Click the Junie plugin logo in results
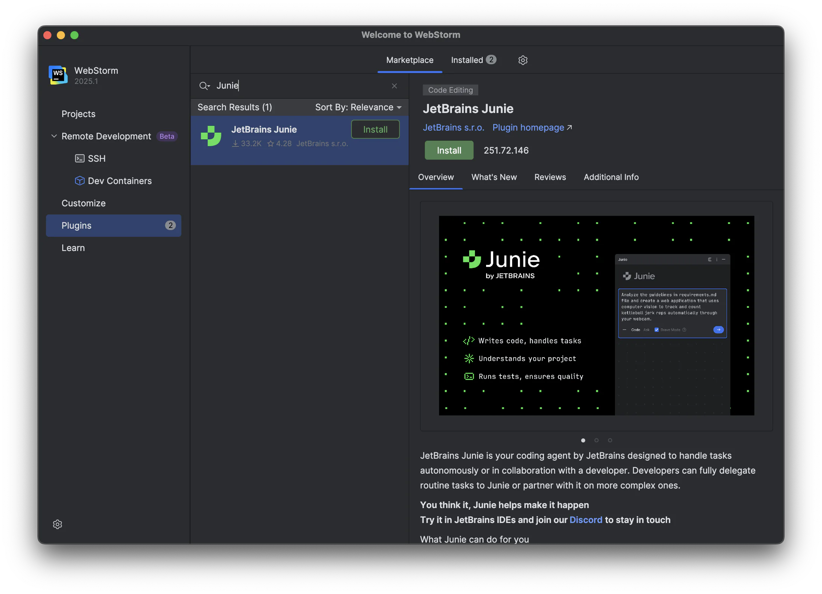Image resolution: width=822 pixels, height=594 pixels. click(x=211, y=136)
